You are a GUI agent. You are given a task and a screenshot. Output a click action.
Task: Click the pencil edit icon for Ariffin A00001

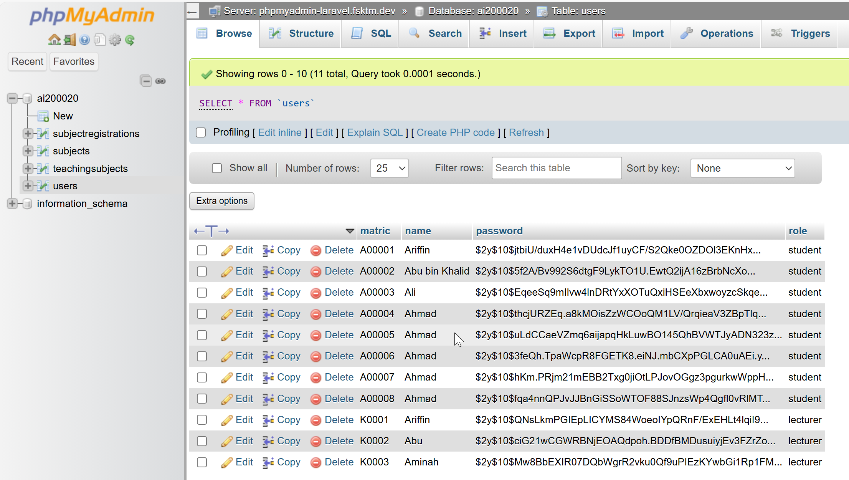point(227,251)
